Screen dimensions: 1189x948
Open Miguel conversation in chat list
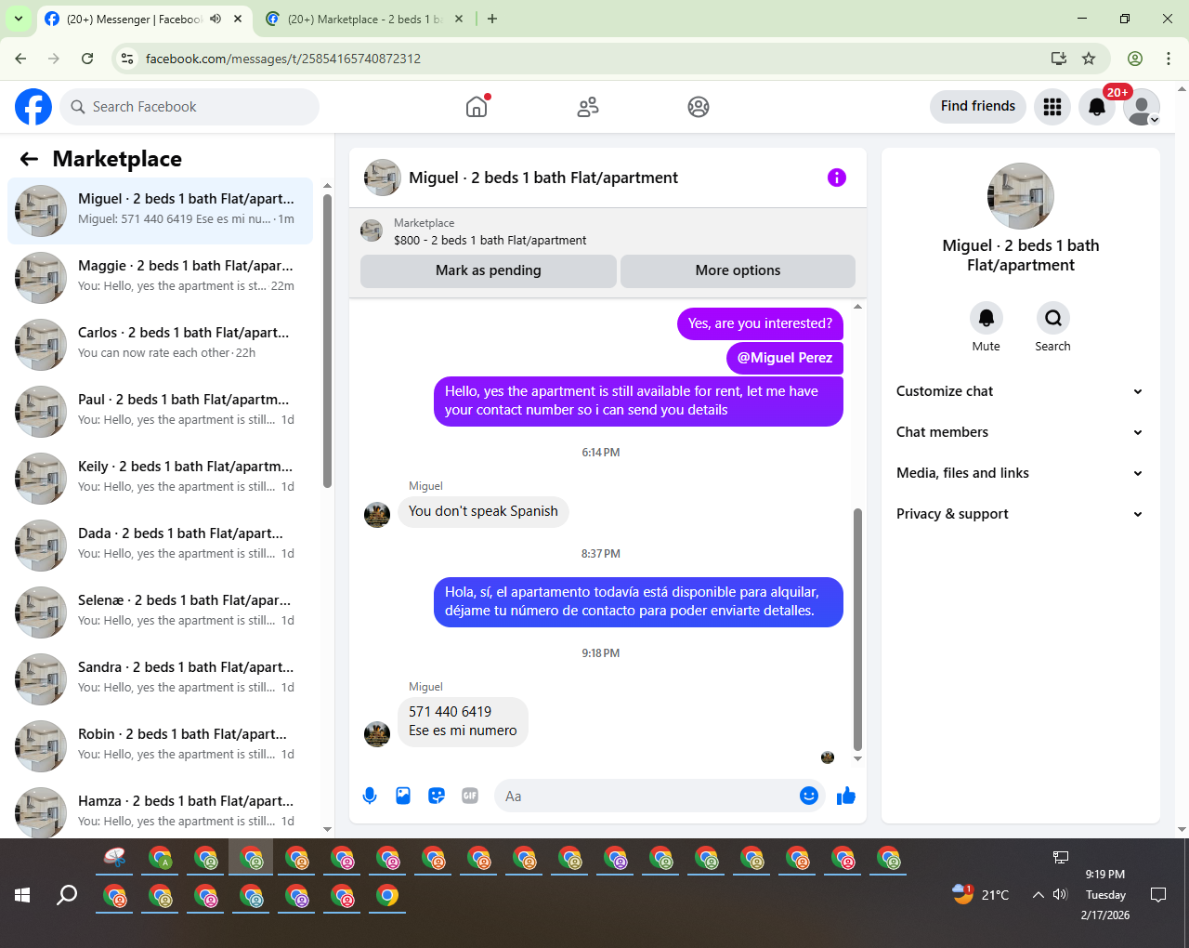pos(161,211)
